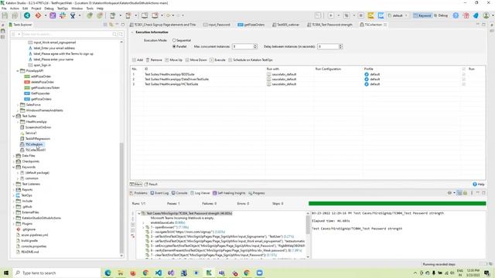The height and width of the screenshot is (278, 495).
Task: Switch to the Console tab
Action: pos(179,193)
